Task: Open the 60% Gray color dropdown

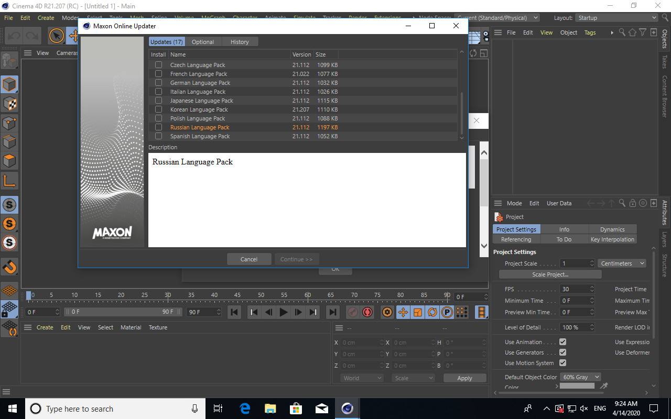Action: (580, 377)
